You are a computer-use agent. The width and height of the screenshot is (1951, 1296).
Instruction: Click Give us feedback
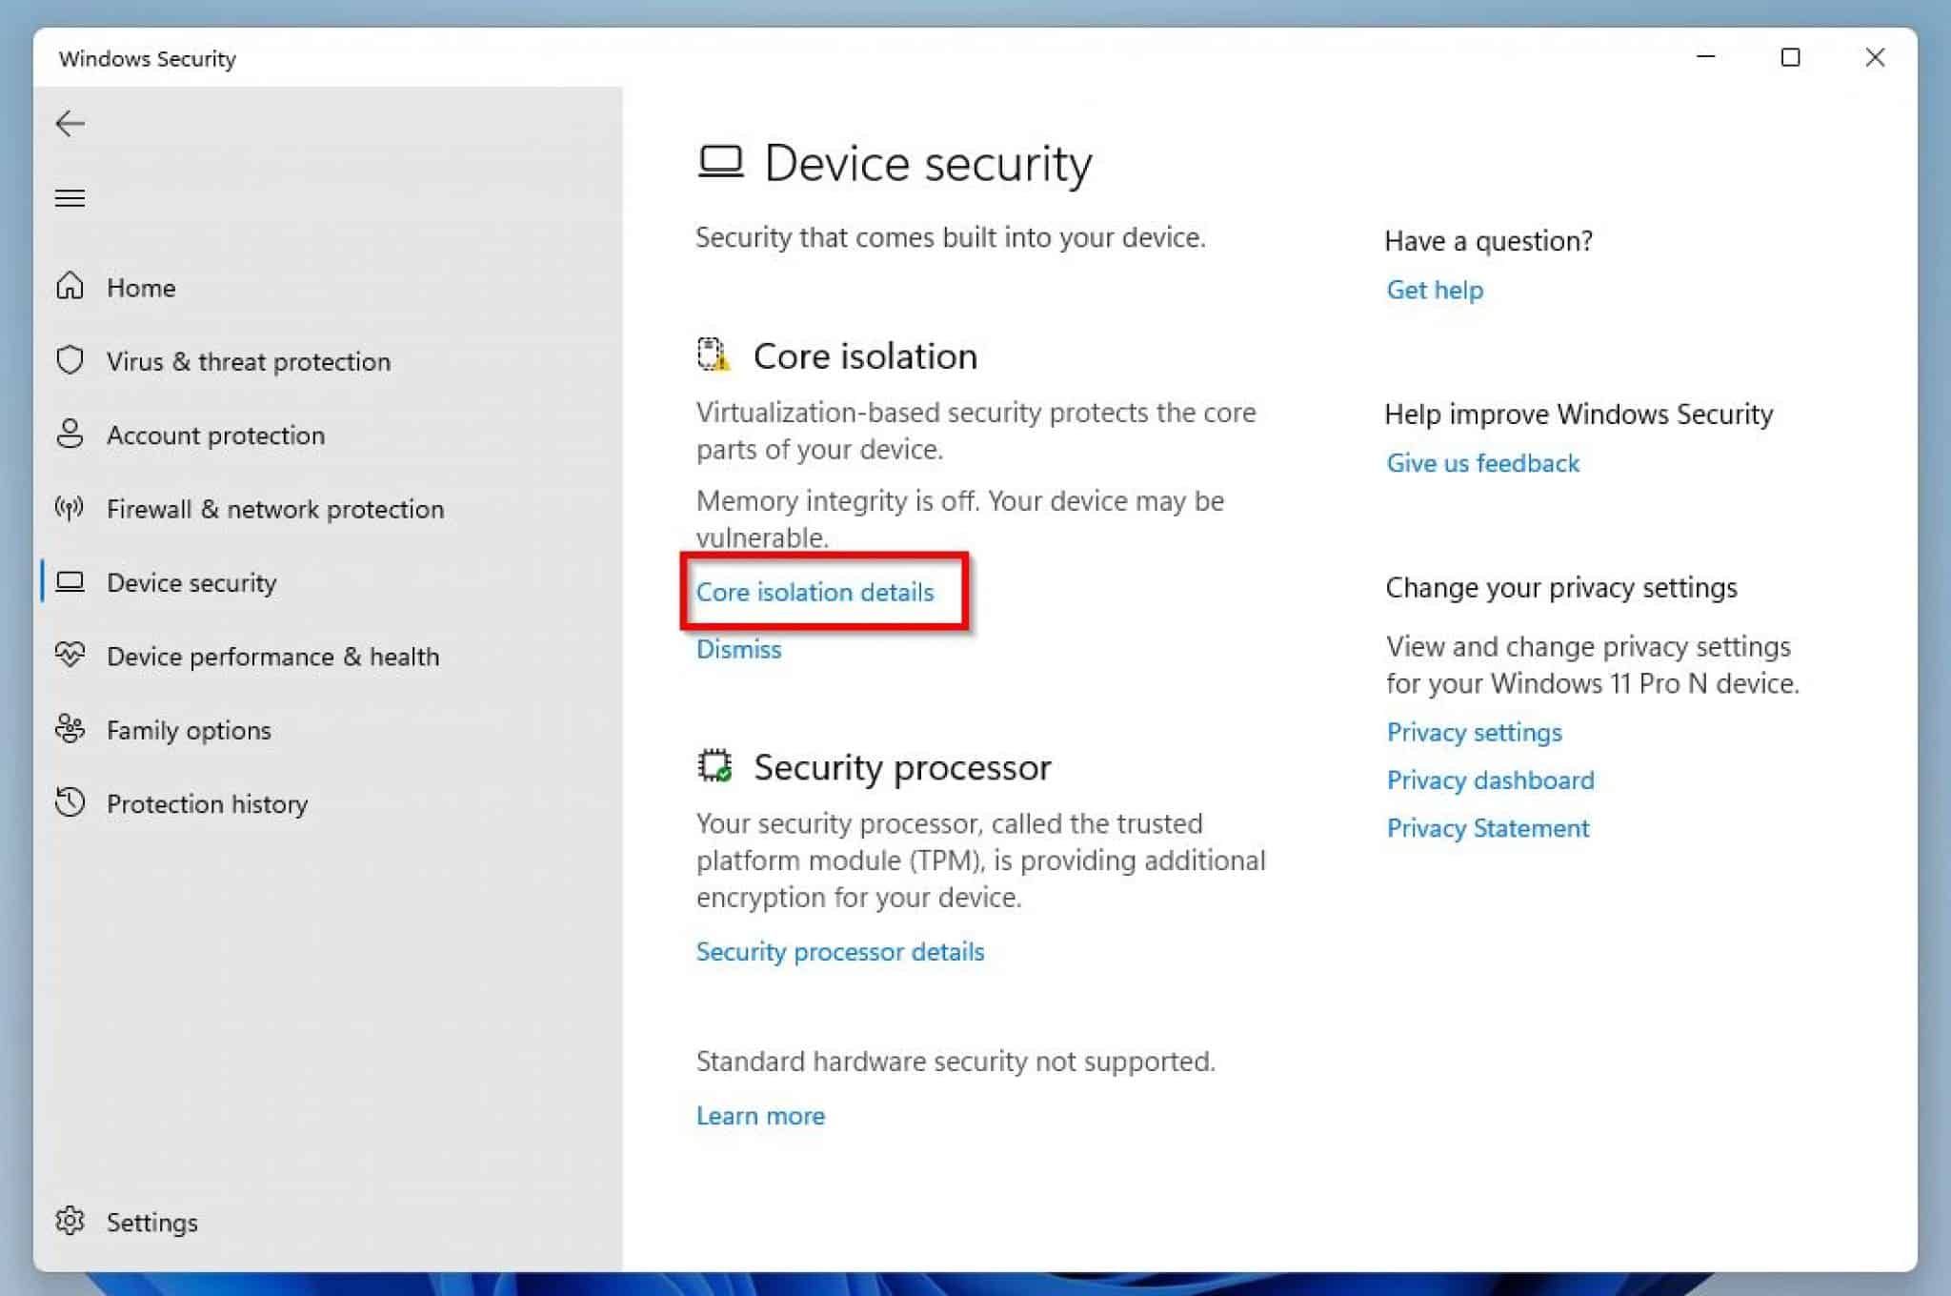[x=1482, y=463]
